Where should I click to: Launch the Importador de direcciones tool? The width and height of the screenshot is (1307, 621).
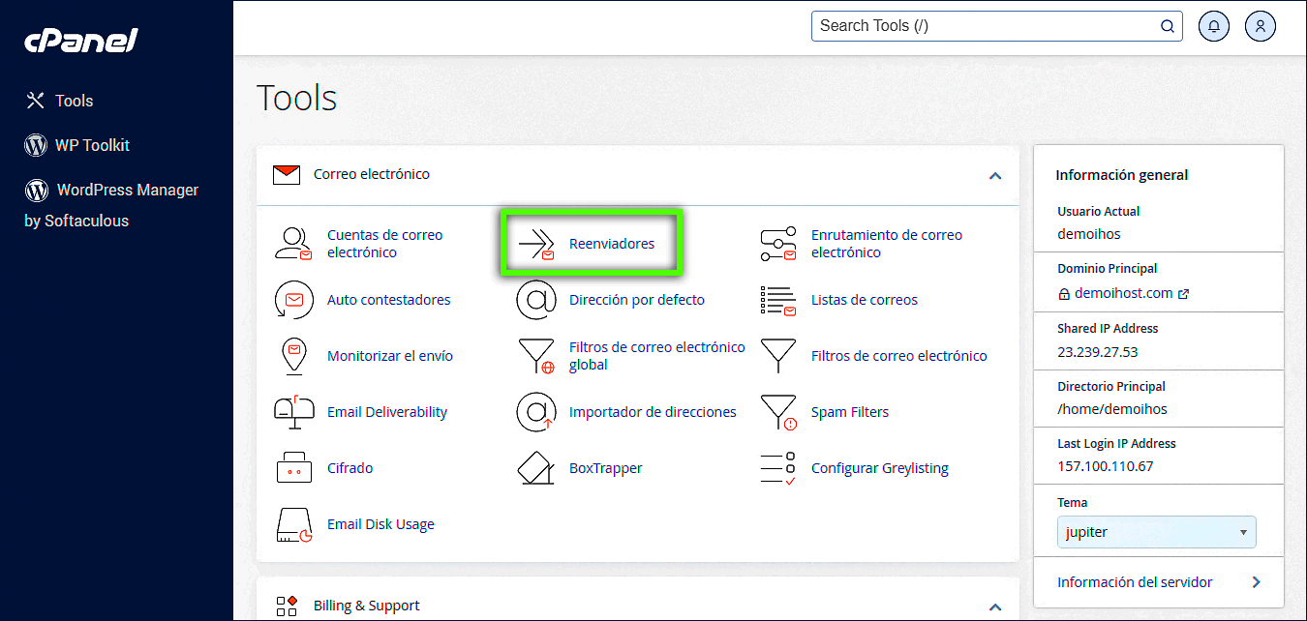coord(653,411)
